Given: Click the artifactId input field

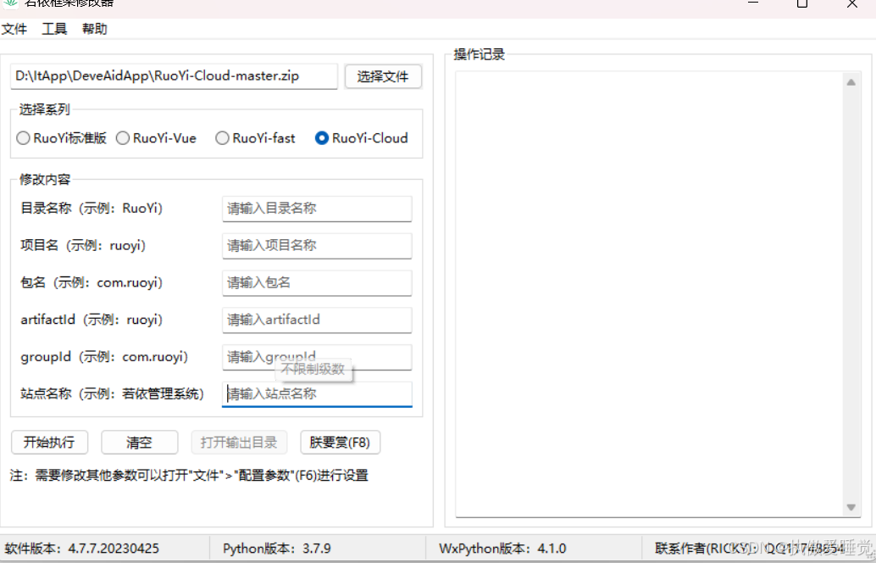Looking at the screenshot, I should pos(317,320).
